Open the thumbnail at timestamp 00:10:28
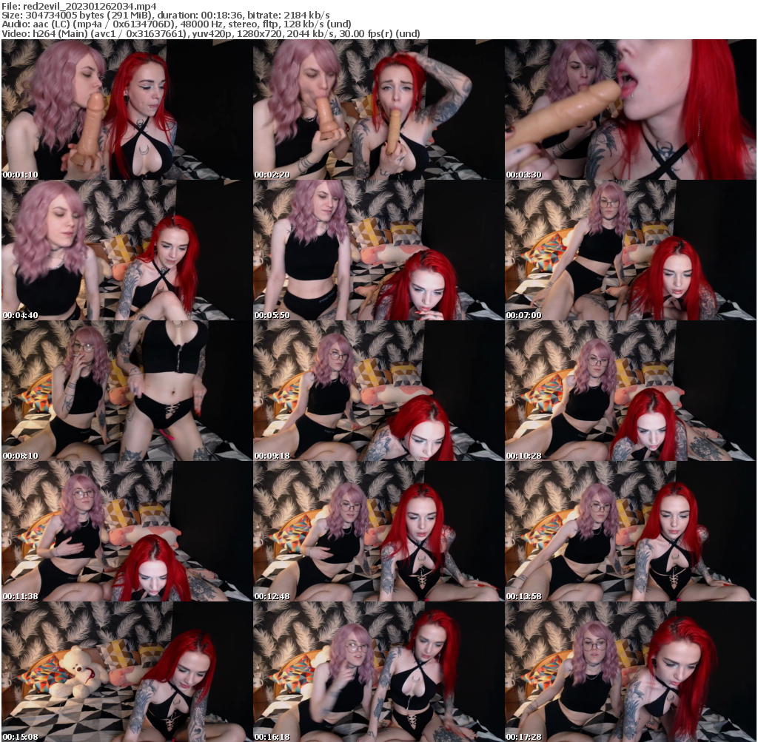 point(631,389)
